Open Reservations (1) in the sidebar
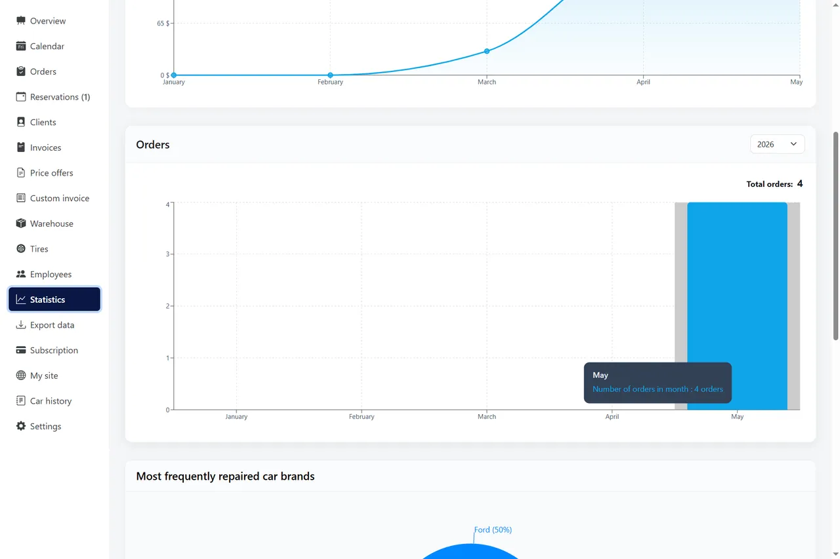The image size is (840, 559). click(54, 97)
